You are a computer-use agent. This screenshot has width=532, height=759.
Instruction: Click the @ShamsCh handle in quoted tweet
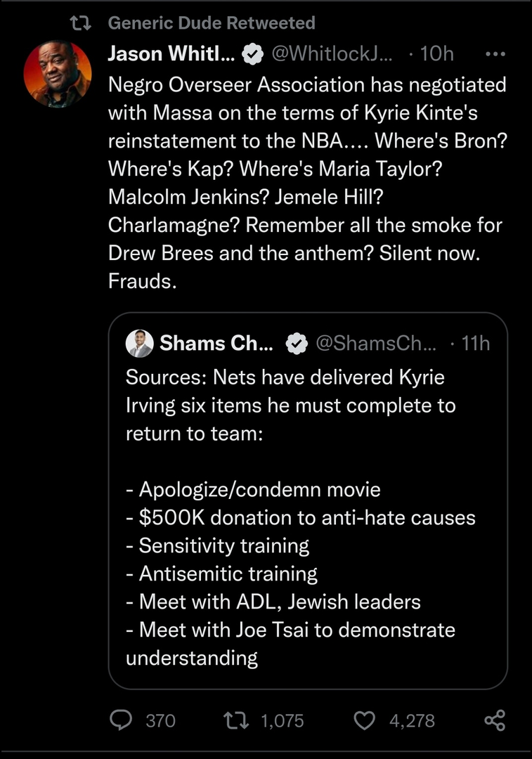(376, 344)
